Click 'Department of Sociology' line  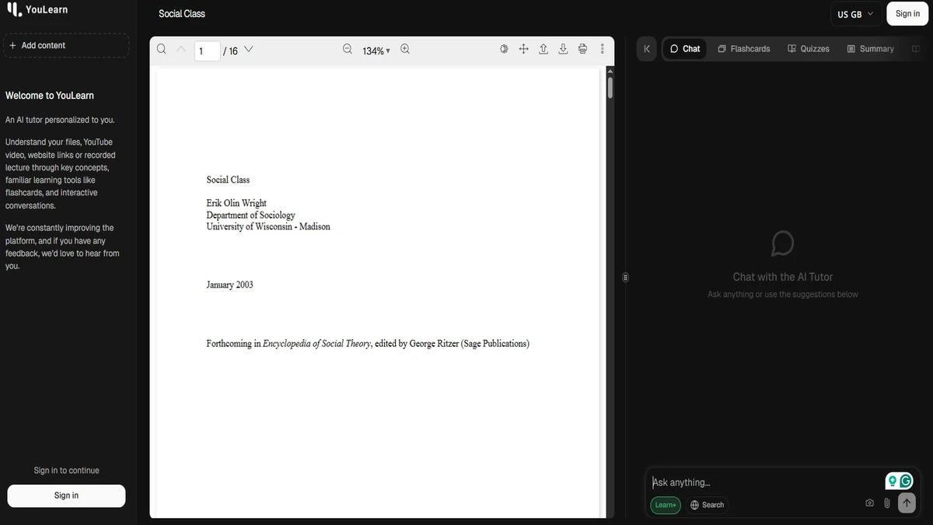250,215
